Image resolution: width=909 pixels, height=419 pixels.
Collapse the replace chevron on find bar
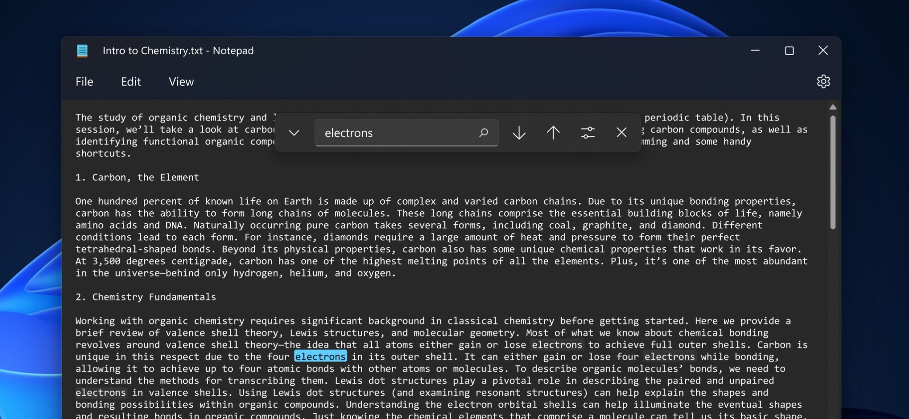point(293,133)
